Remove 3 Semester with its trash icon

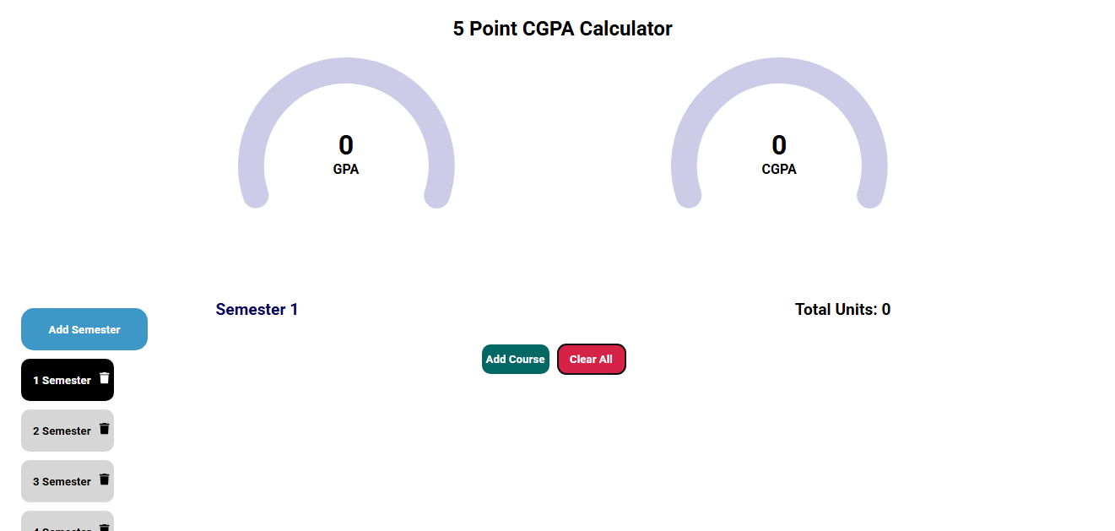[105, 480]
